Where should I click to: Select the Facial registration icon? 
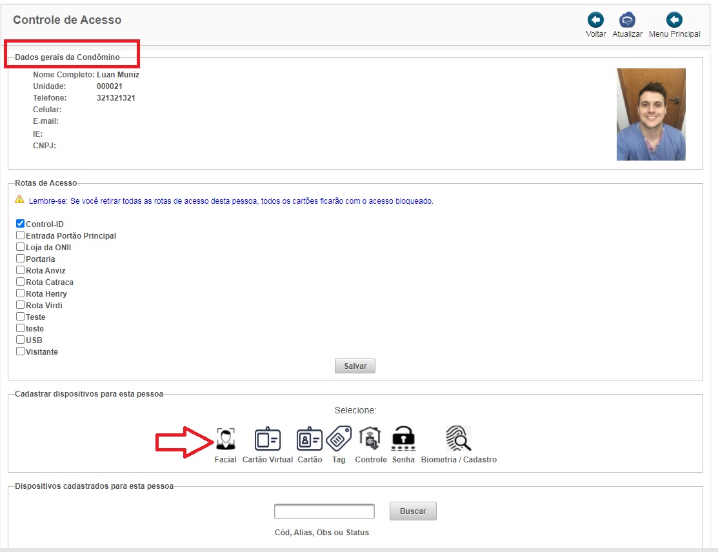[x=225, y=439]
